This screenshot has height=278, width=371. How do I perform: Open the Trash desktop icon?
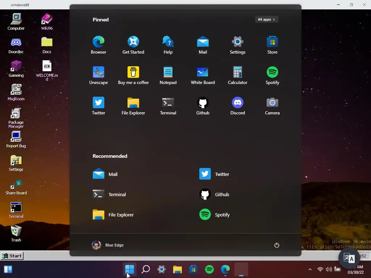16,233
